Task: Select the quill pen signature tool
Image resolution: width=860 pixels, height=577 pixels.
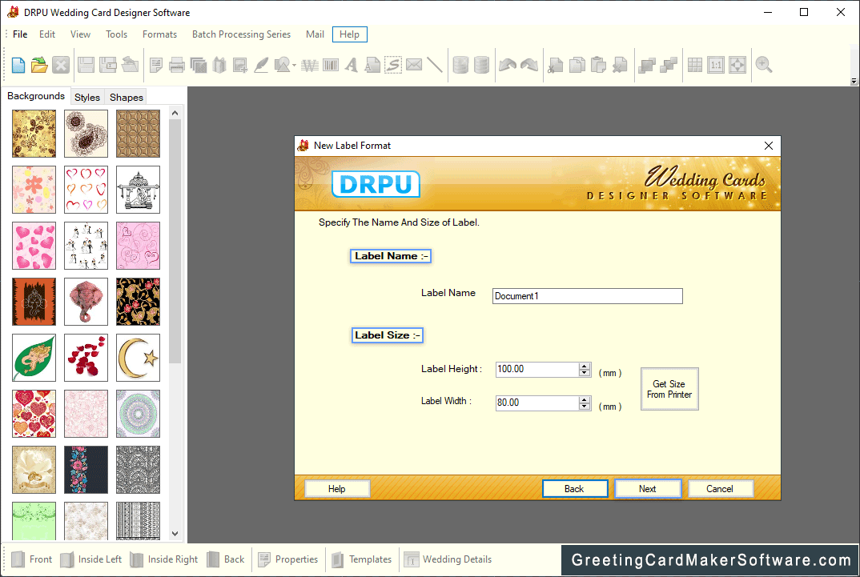Action: coord(262,65)
